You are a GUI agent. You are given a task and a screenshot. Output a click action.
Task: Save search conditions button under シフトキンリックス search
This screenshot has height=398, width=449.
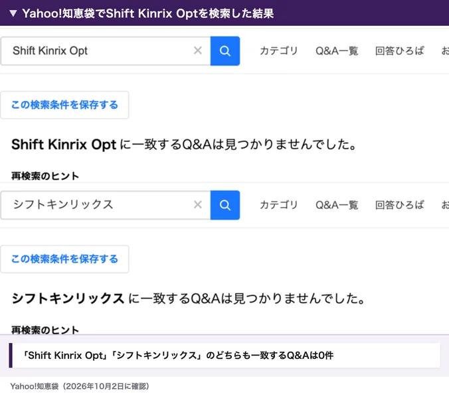click(x=64, y=259)
